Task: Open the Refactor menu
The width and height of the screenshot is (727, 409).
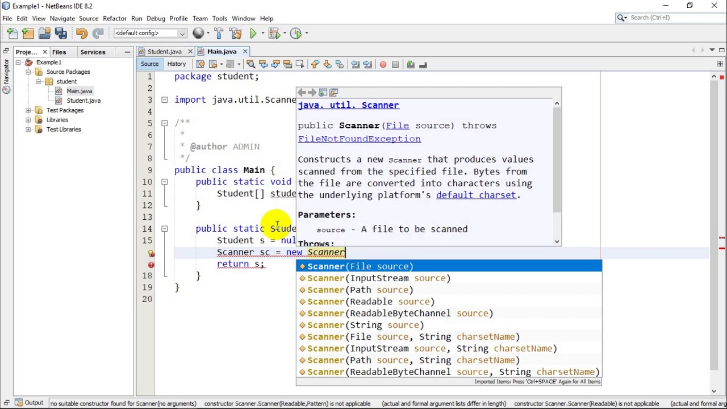Action: pyautogui.click(x=115, y=18)
